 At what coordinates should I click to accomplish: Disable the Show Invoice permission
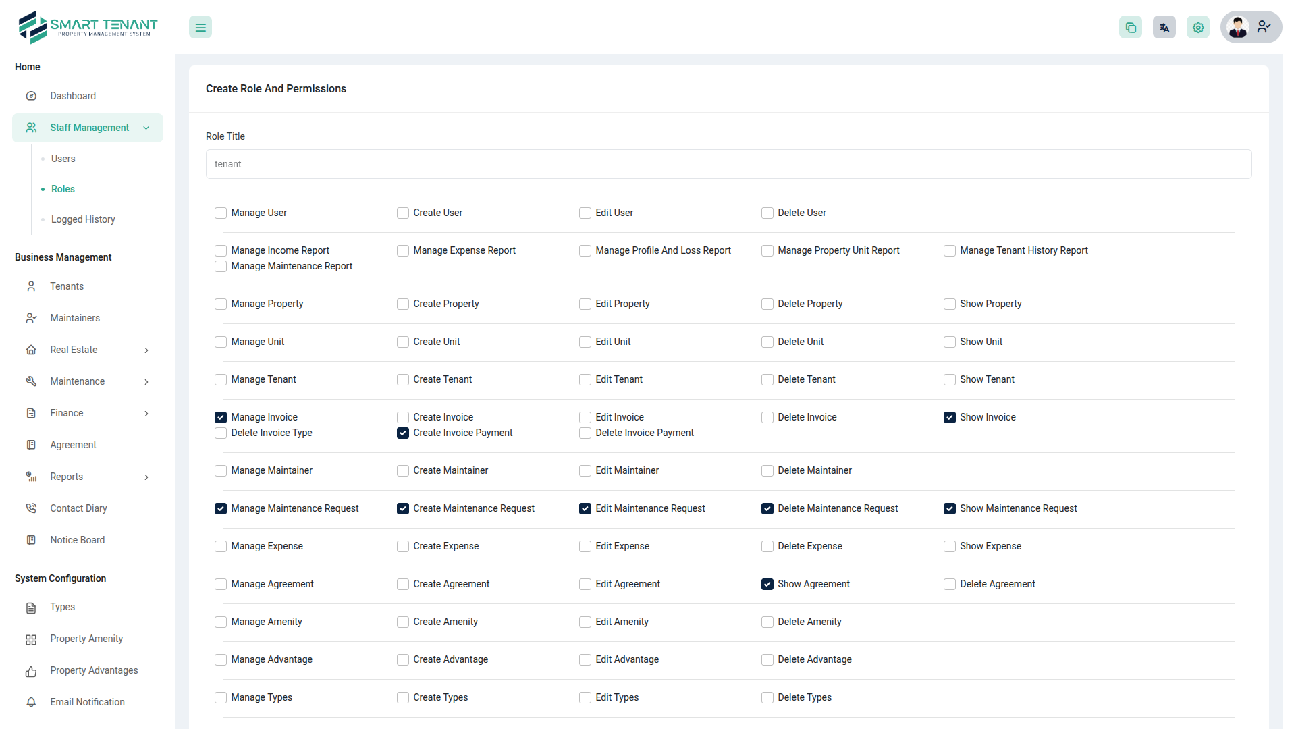950,417
